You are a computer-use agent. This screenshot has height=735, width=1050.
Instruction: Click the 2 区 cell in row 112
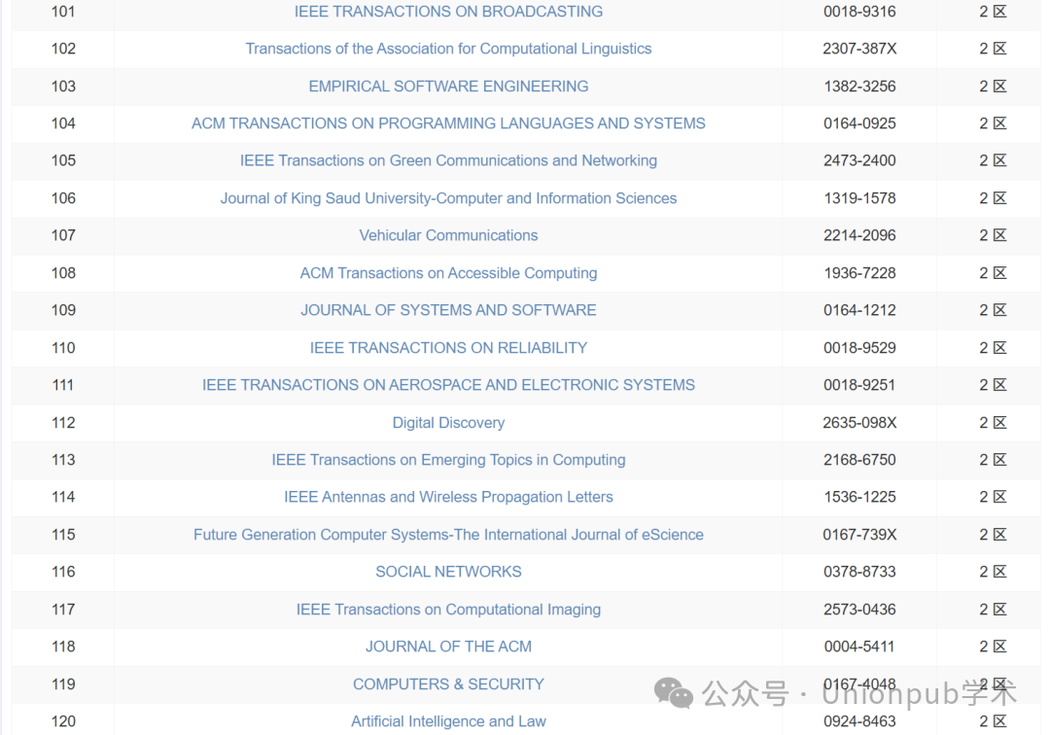coord(993,422)
